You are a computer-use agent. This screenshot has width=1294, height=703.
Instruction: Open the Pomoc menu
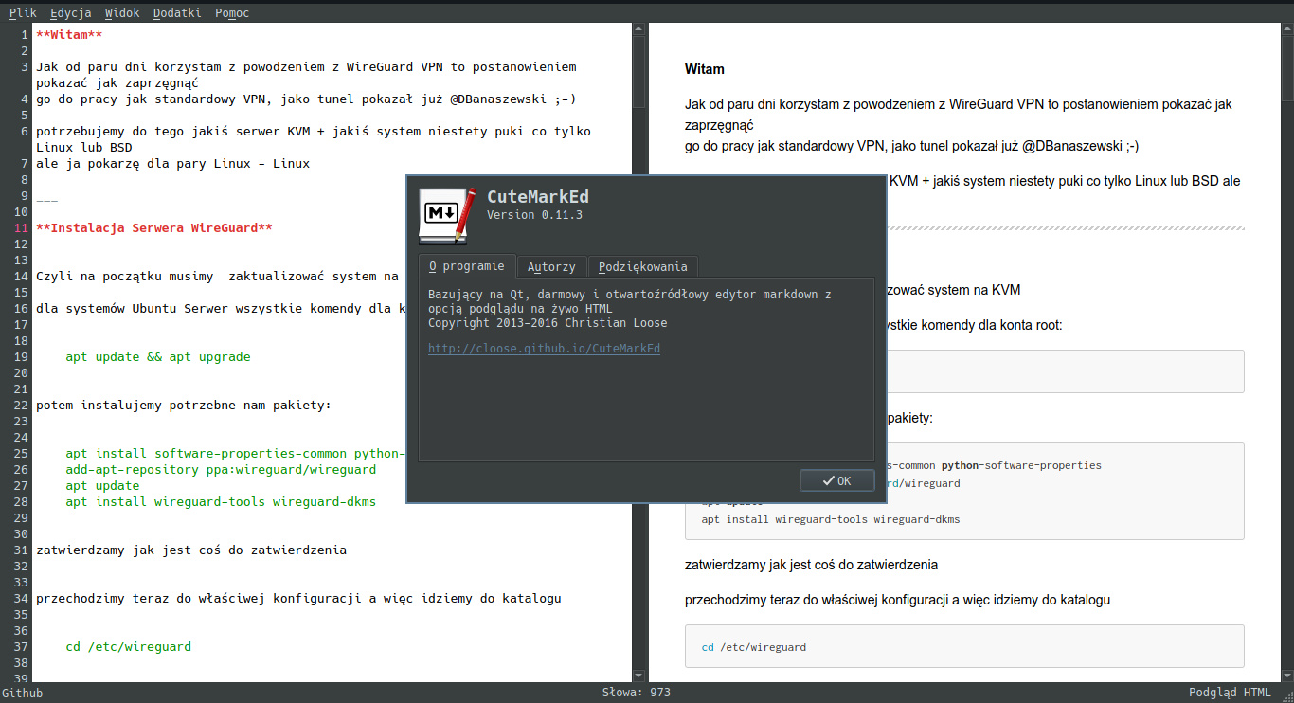point(232,13)
